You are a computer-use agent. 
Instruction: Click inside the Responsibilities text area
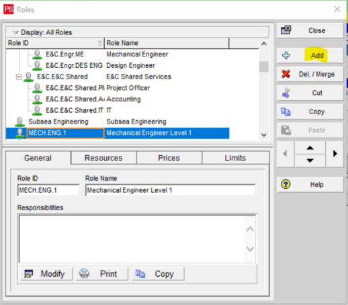pos(132,238)
